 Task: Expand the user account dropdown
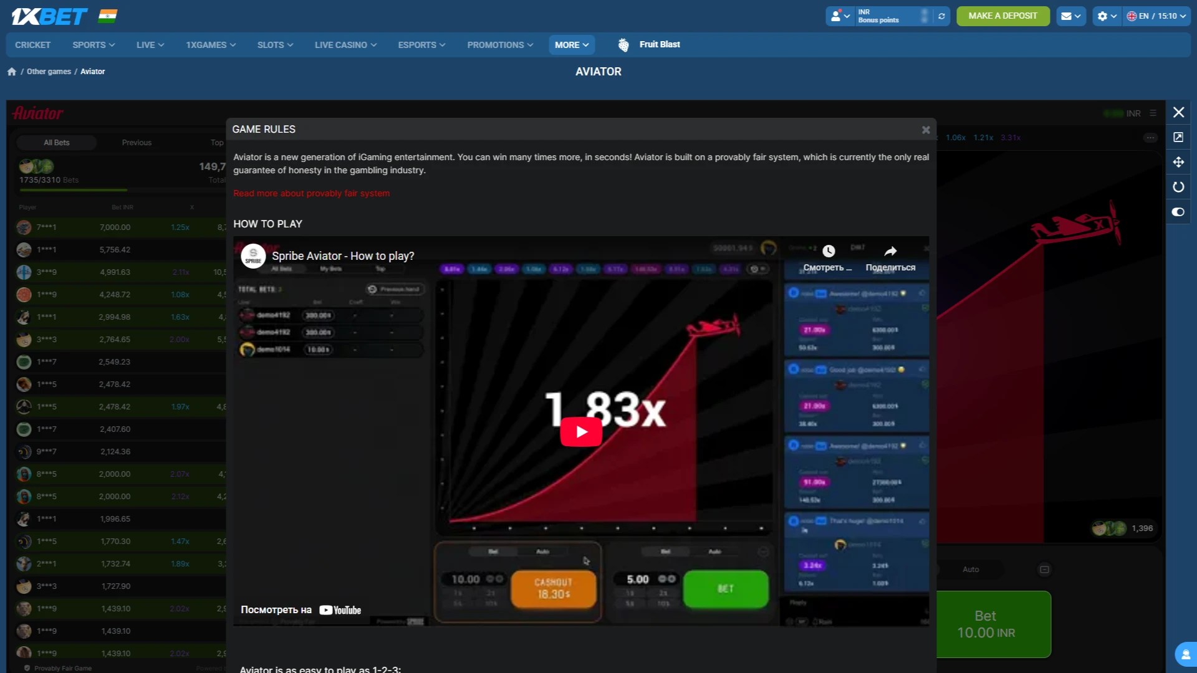click(x=840, y=16)
